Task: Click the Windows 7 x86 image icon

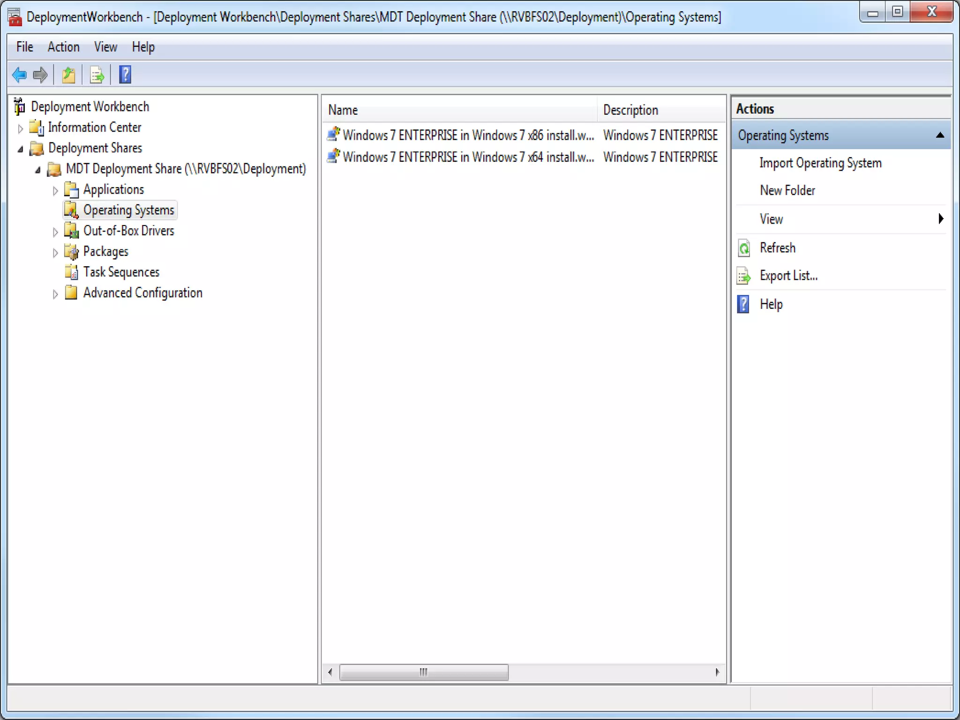Action: [333, 135]
